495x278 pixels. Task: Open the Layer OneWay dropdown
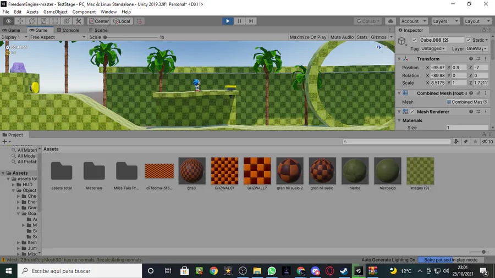pyautogui.click(x=477, y=48)
